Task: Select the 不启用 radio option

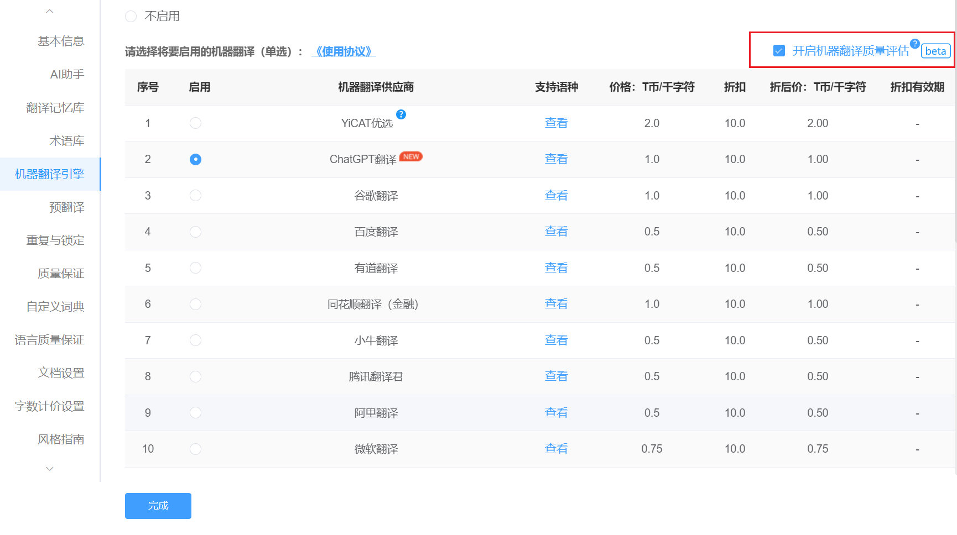Action: (131, 17)
